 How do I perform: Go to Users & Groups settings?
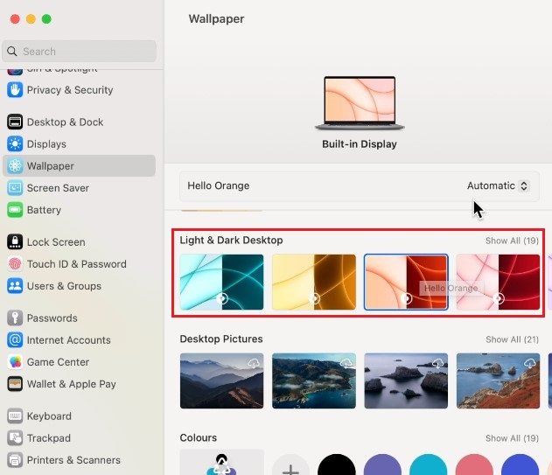click(64, 285)
